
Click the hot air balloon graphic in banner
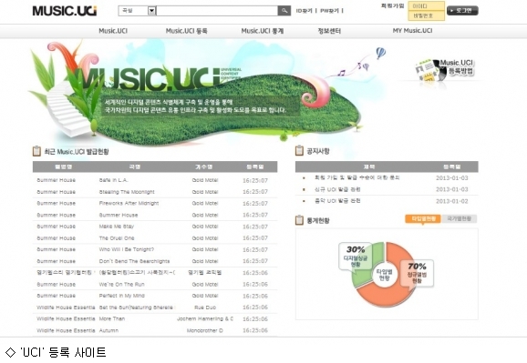coord(381,53)
